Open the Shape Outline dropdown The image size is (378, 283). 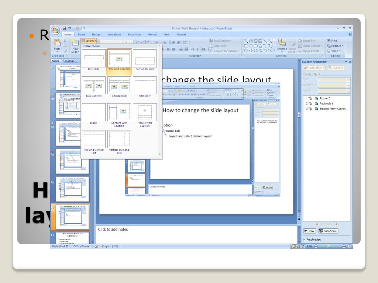tap(310, 46)
